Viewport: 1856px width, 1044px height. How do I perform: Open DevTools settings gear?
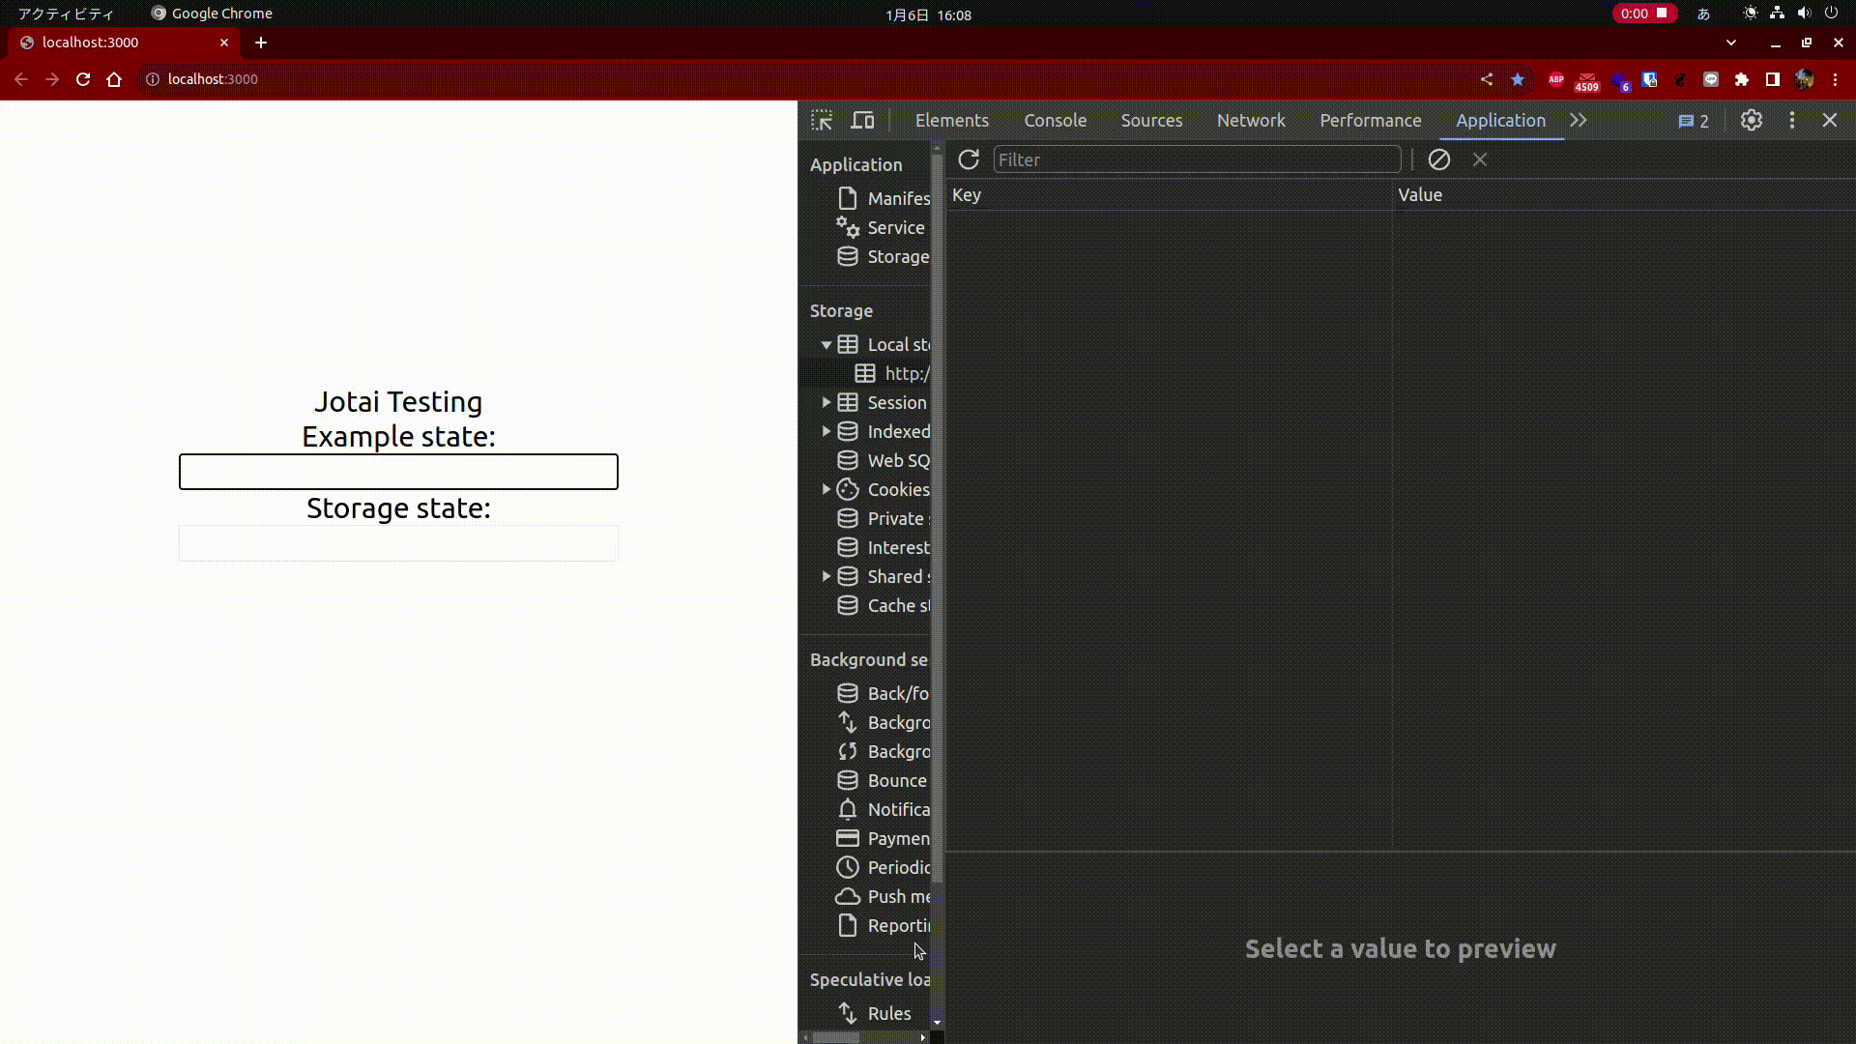(x=1752, y=121)
